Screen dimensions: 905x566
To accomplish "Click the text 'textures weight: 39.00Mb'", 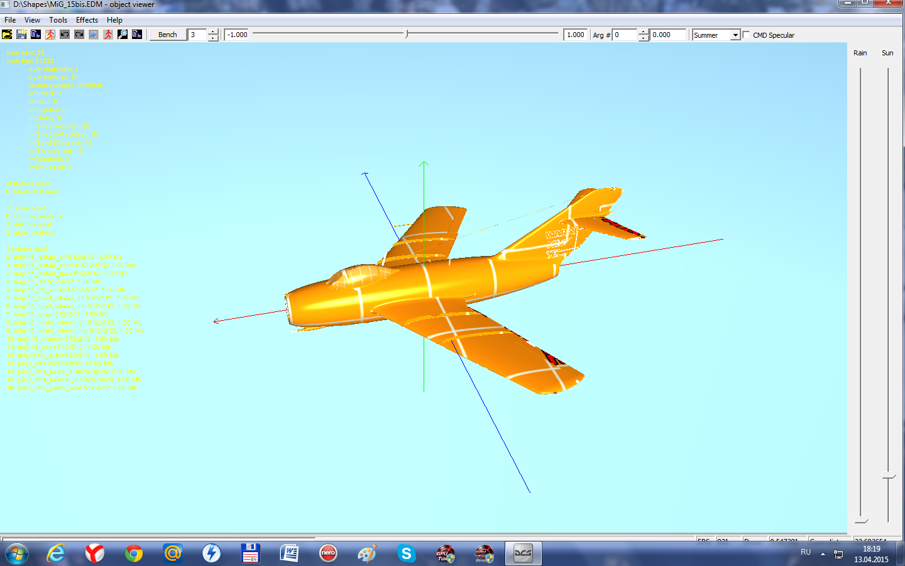I will pyautogui.click(x=65, y=86).
